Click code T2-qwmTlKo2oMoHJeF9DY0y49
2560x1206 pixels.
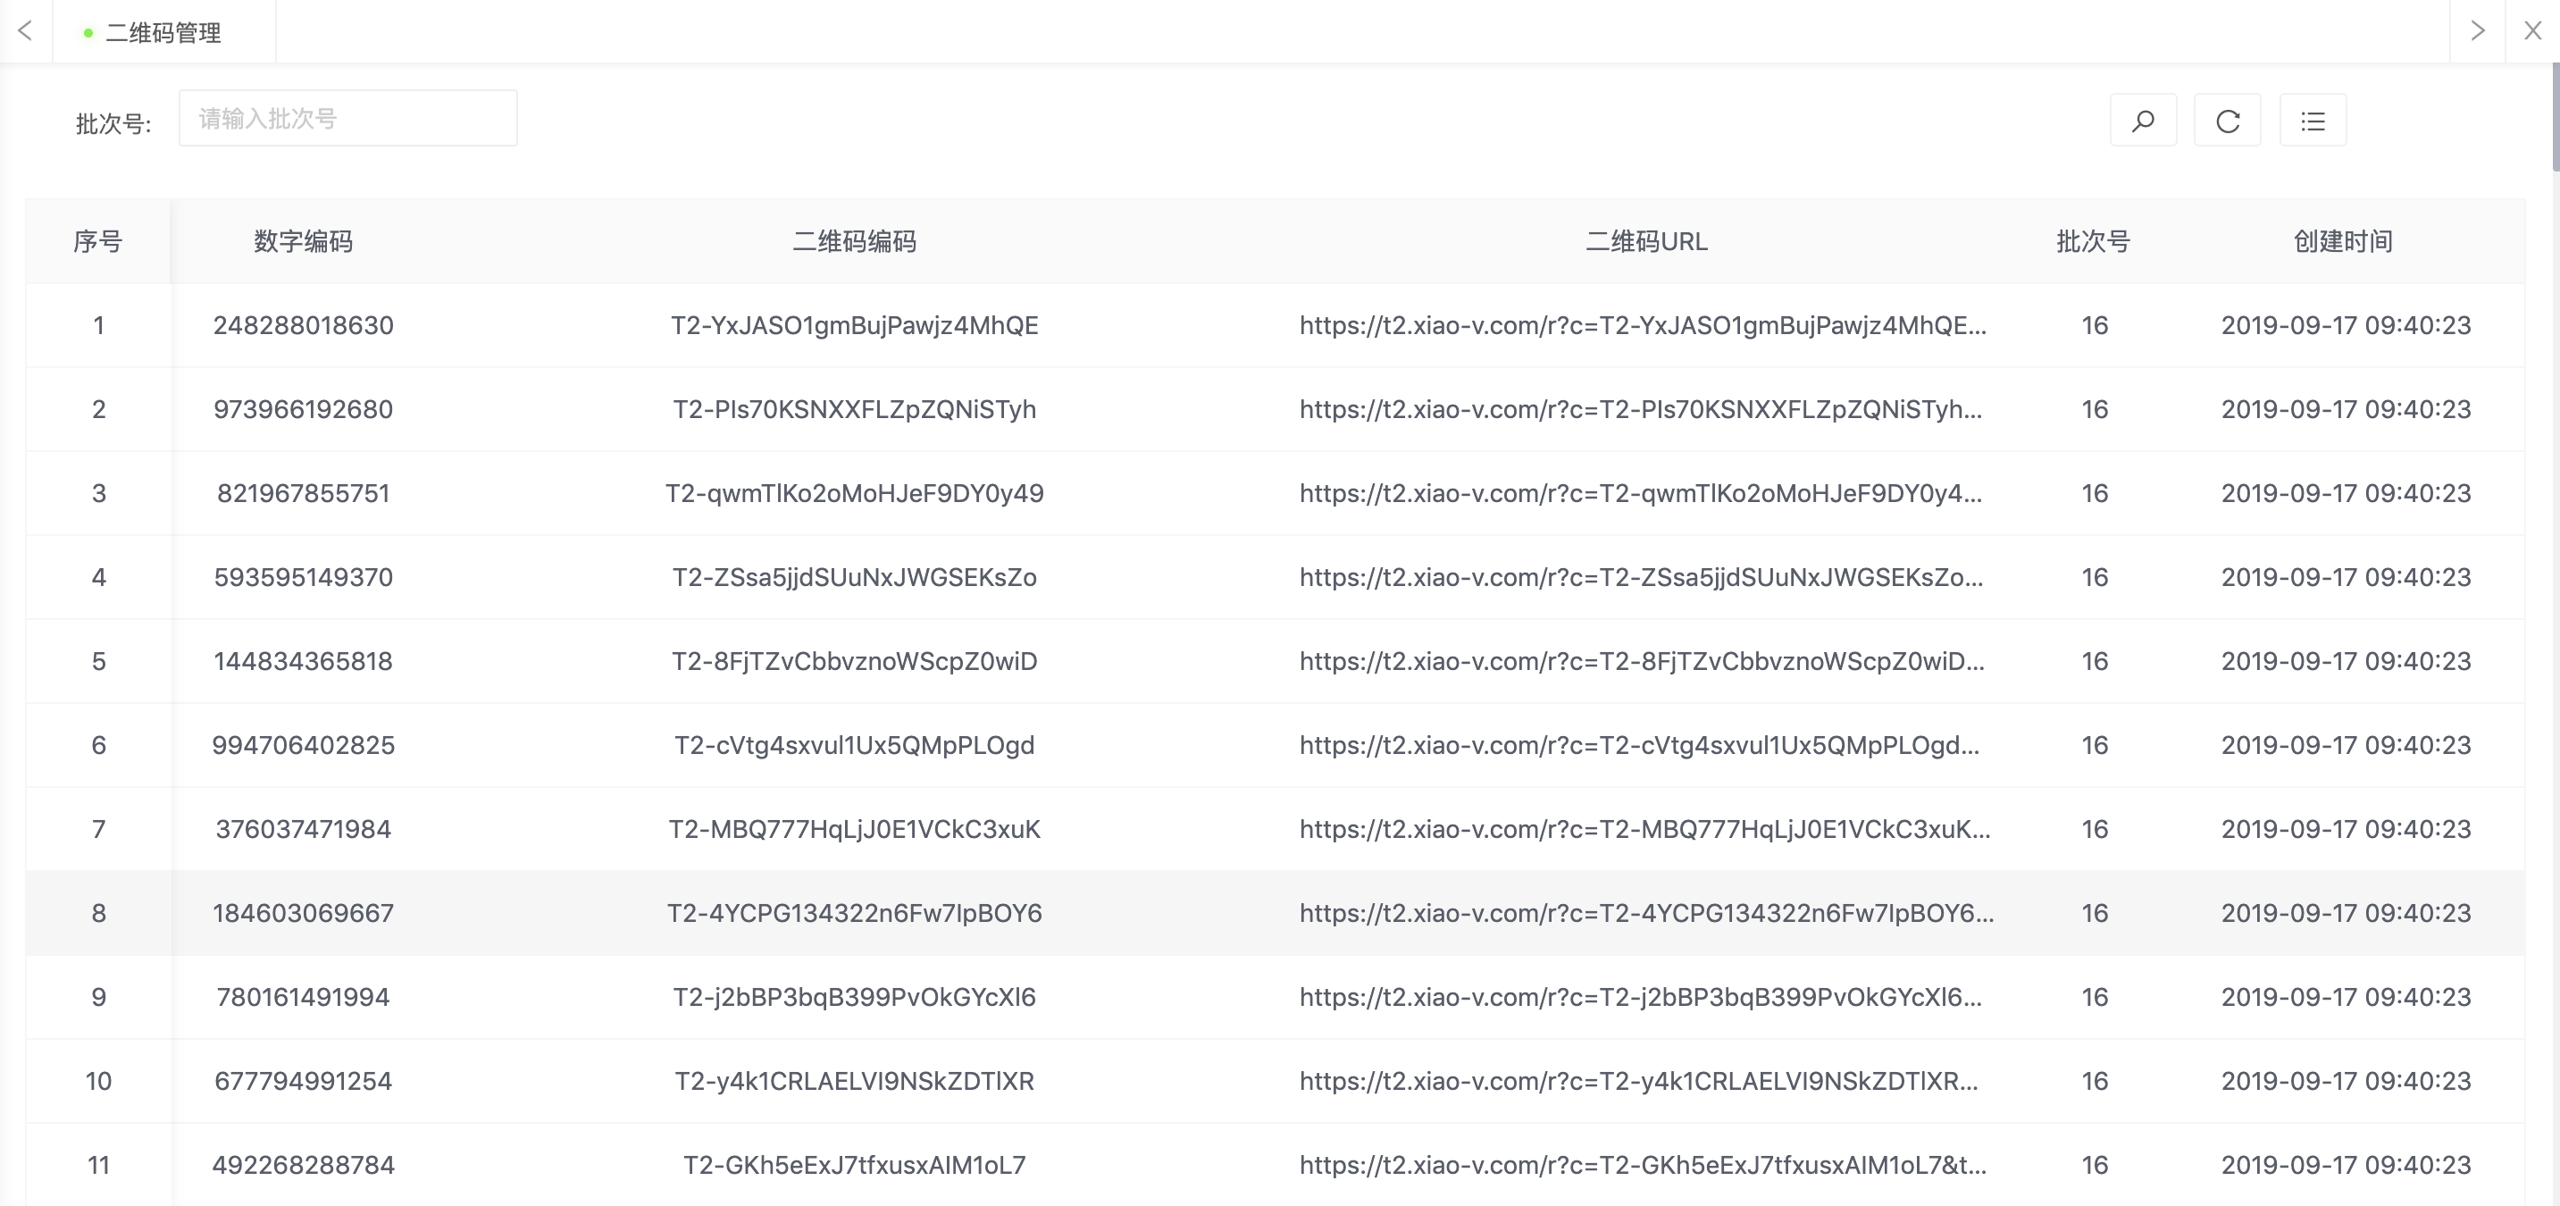click(x=854, y=494)
